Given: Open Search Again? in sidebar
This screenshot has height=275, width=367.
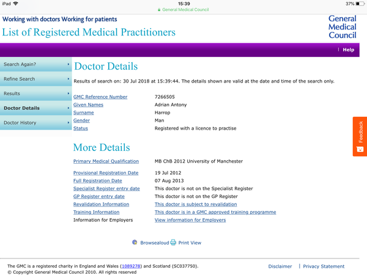Looking at the screenshot, I should pyautogui.click(x=36, y=64).
